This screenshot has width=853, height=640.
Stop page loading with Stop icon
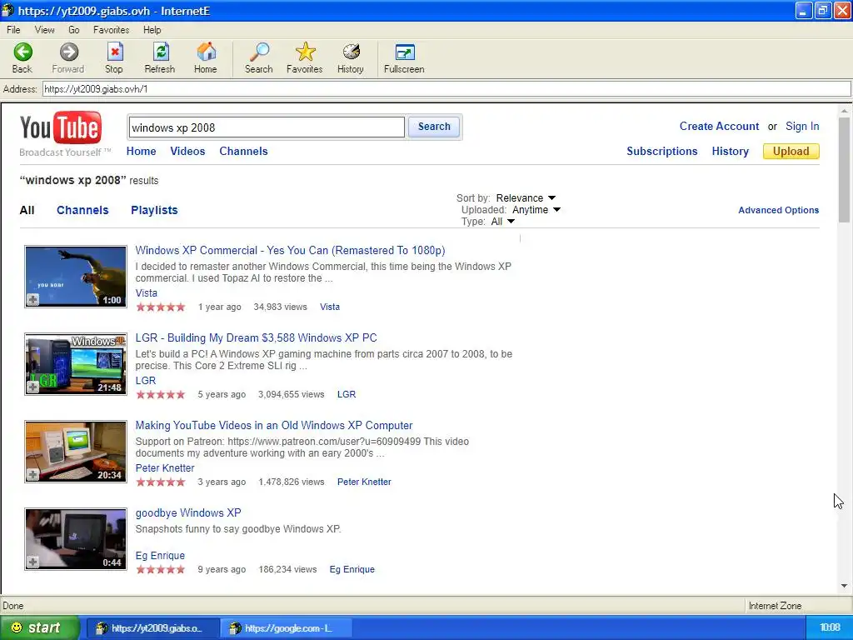[113, 57]
